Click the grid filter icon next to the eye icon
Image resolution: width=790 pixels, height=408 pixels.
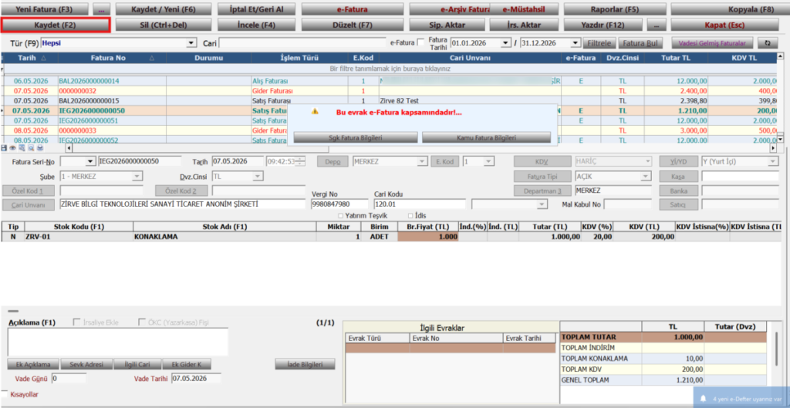pyautogui.click(x=22, y=148)
